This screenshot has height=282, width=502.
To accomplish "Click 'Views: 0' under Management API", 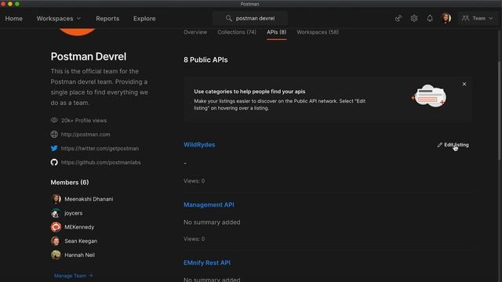I will (x=194, y=239).
